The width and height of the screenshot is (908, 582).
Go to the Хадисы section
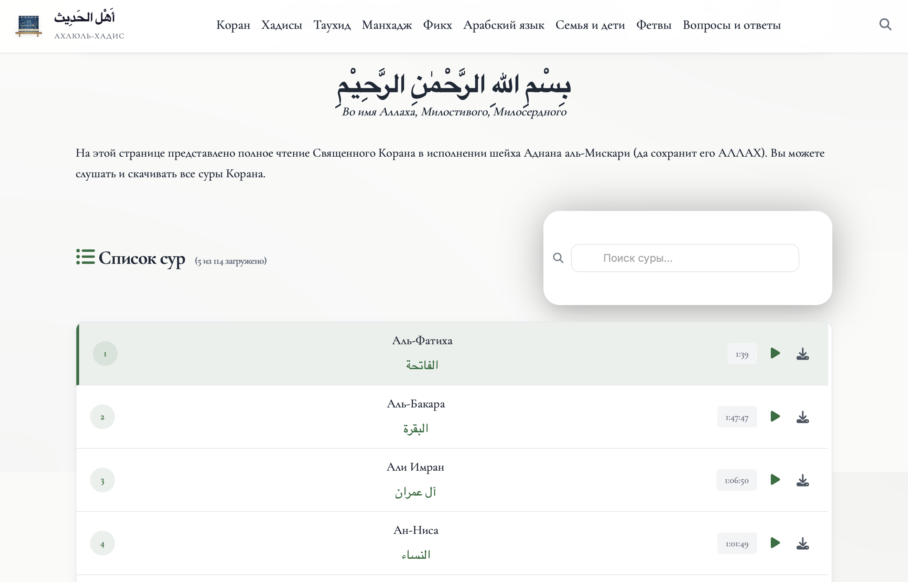click(x=281, y=25)
